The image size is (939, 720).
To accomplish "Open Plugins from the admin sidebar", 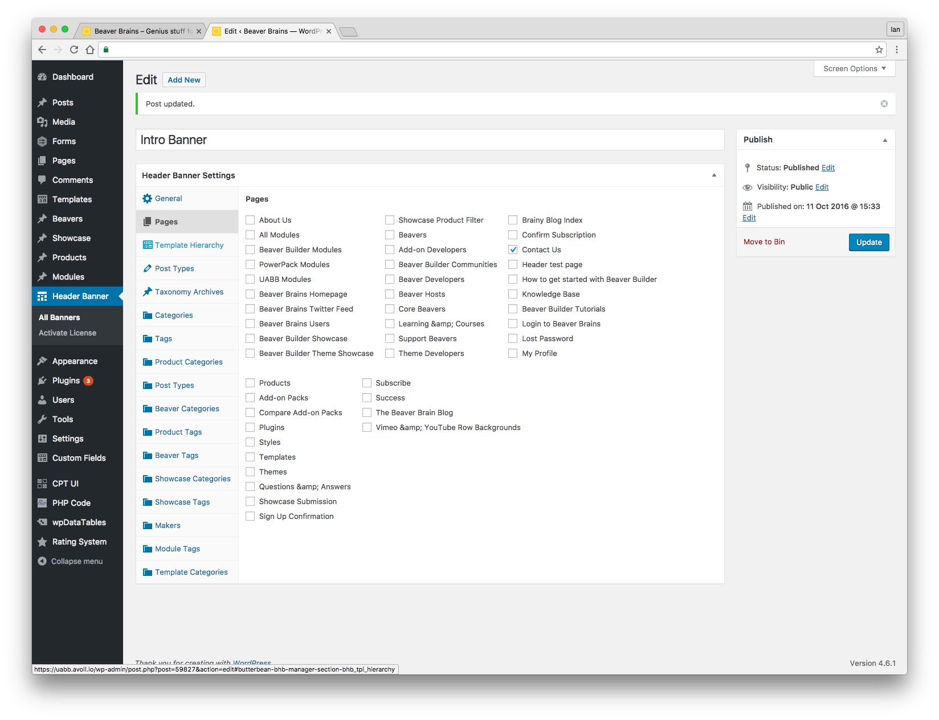I will coord(66,381).
